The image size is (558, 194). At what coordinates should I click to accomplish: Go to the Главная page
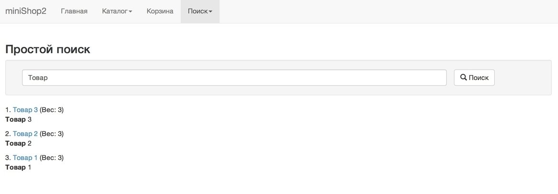[x=74, y=11]
